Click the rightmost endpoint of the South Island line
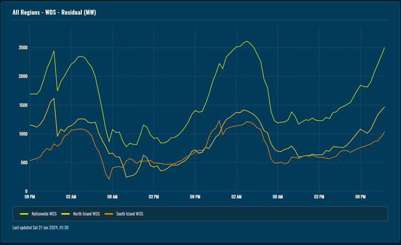 click(384, 132)
